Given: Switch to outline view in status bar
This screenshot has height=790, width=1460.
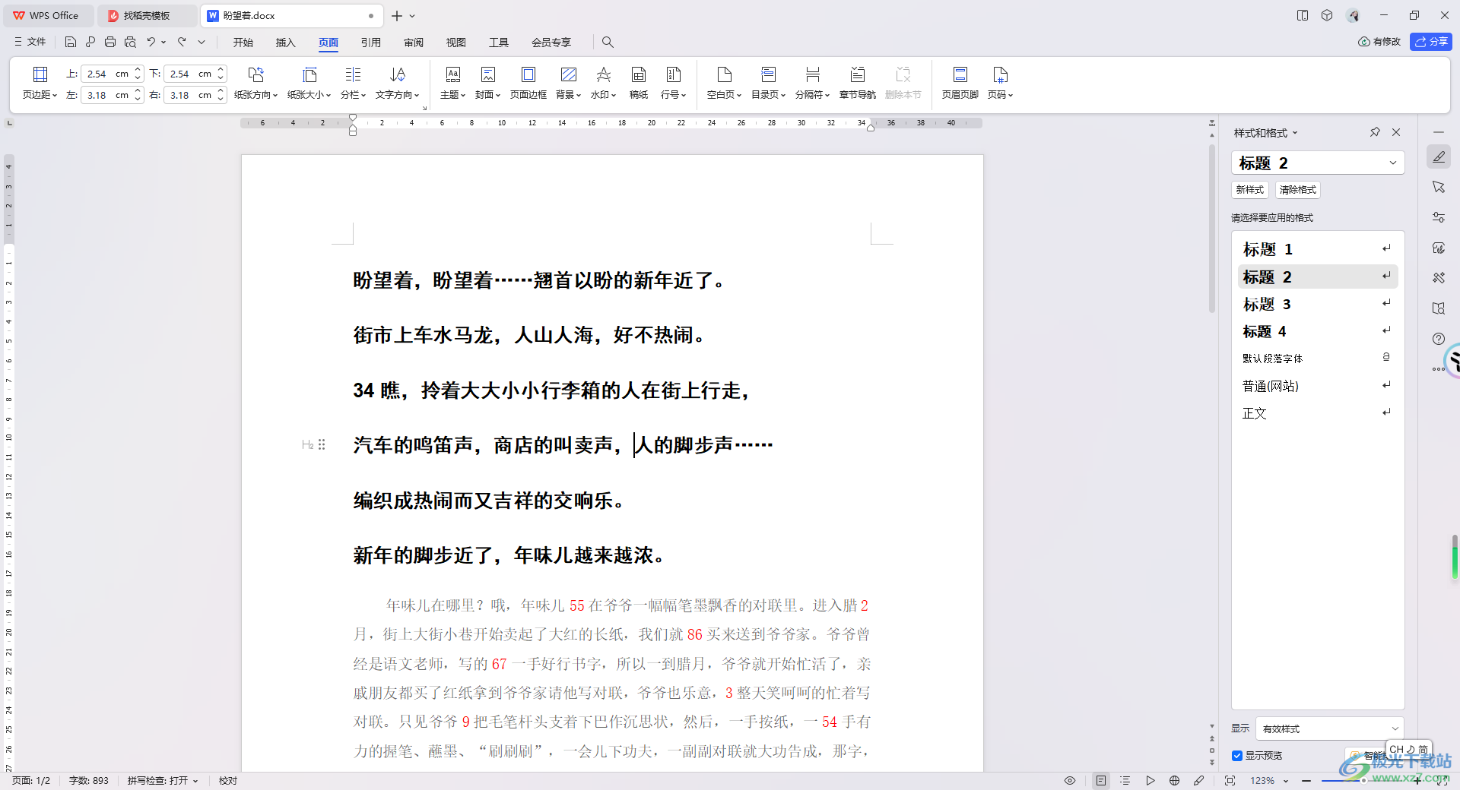Looking at the screenshot, I should [1125, 780].
